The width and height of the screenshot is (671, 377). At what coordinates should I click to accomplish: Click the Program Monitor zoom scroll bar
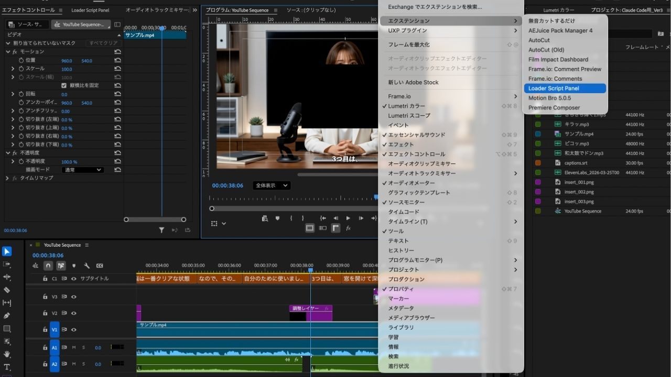tap(294, 208)
